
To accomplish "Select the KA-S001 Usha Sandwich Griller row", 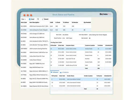I will pyautogui.click(x=35, y=41).
